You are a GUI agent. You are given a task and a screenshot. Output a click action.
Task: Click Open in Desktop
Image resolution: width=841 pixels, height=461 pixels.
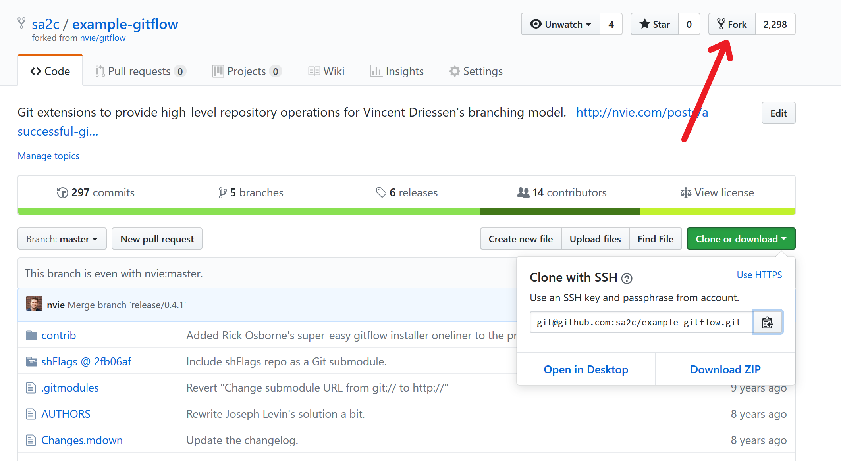click(586, 369)
